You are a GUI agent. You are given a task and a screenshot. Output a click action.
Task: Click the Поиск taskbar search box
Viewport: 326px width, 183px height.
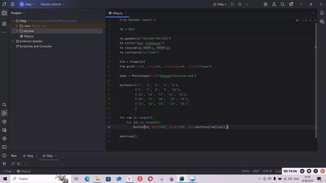(x=41, y=178)
